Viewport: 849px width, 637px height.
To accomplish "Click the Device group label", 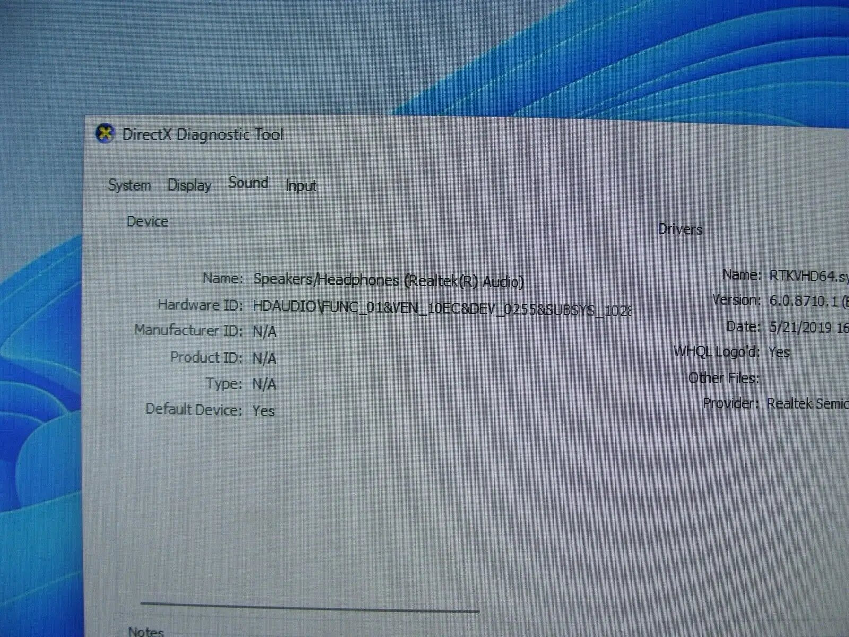I will click(x=148, y=221).
